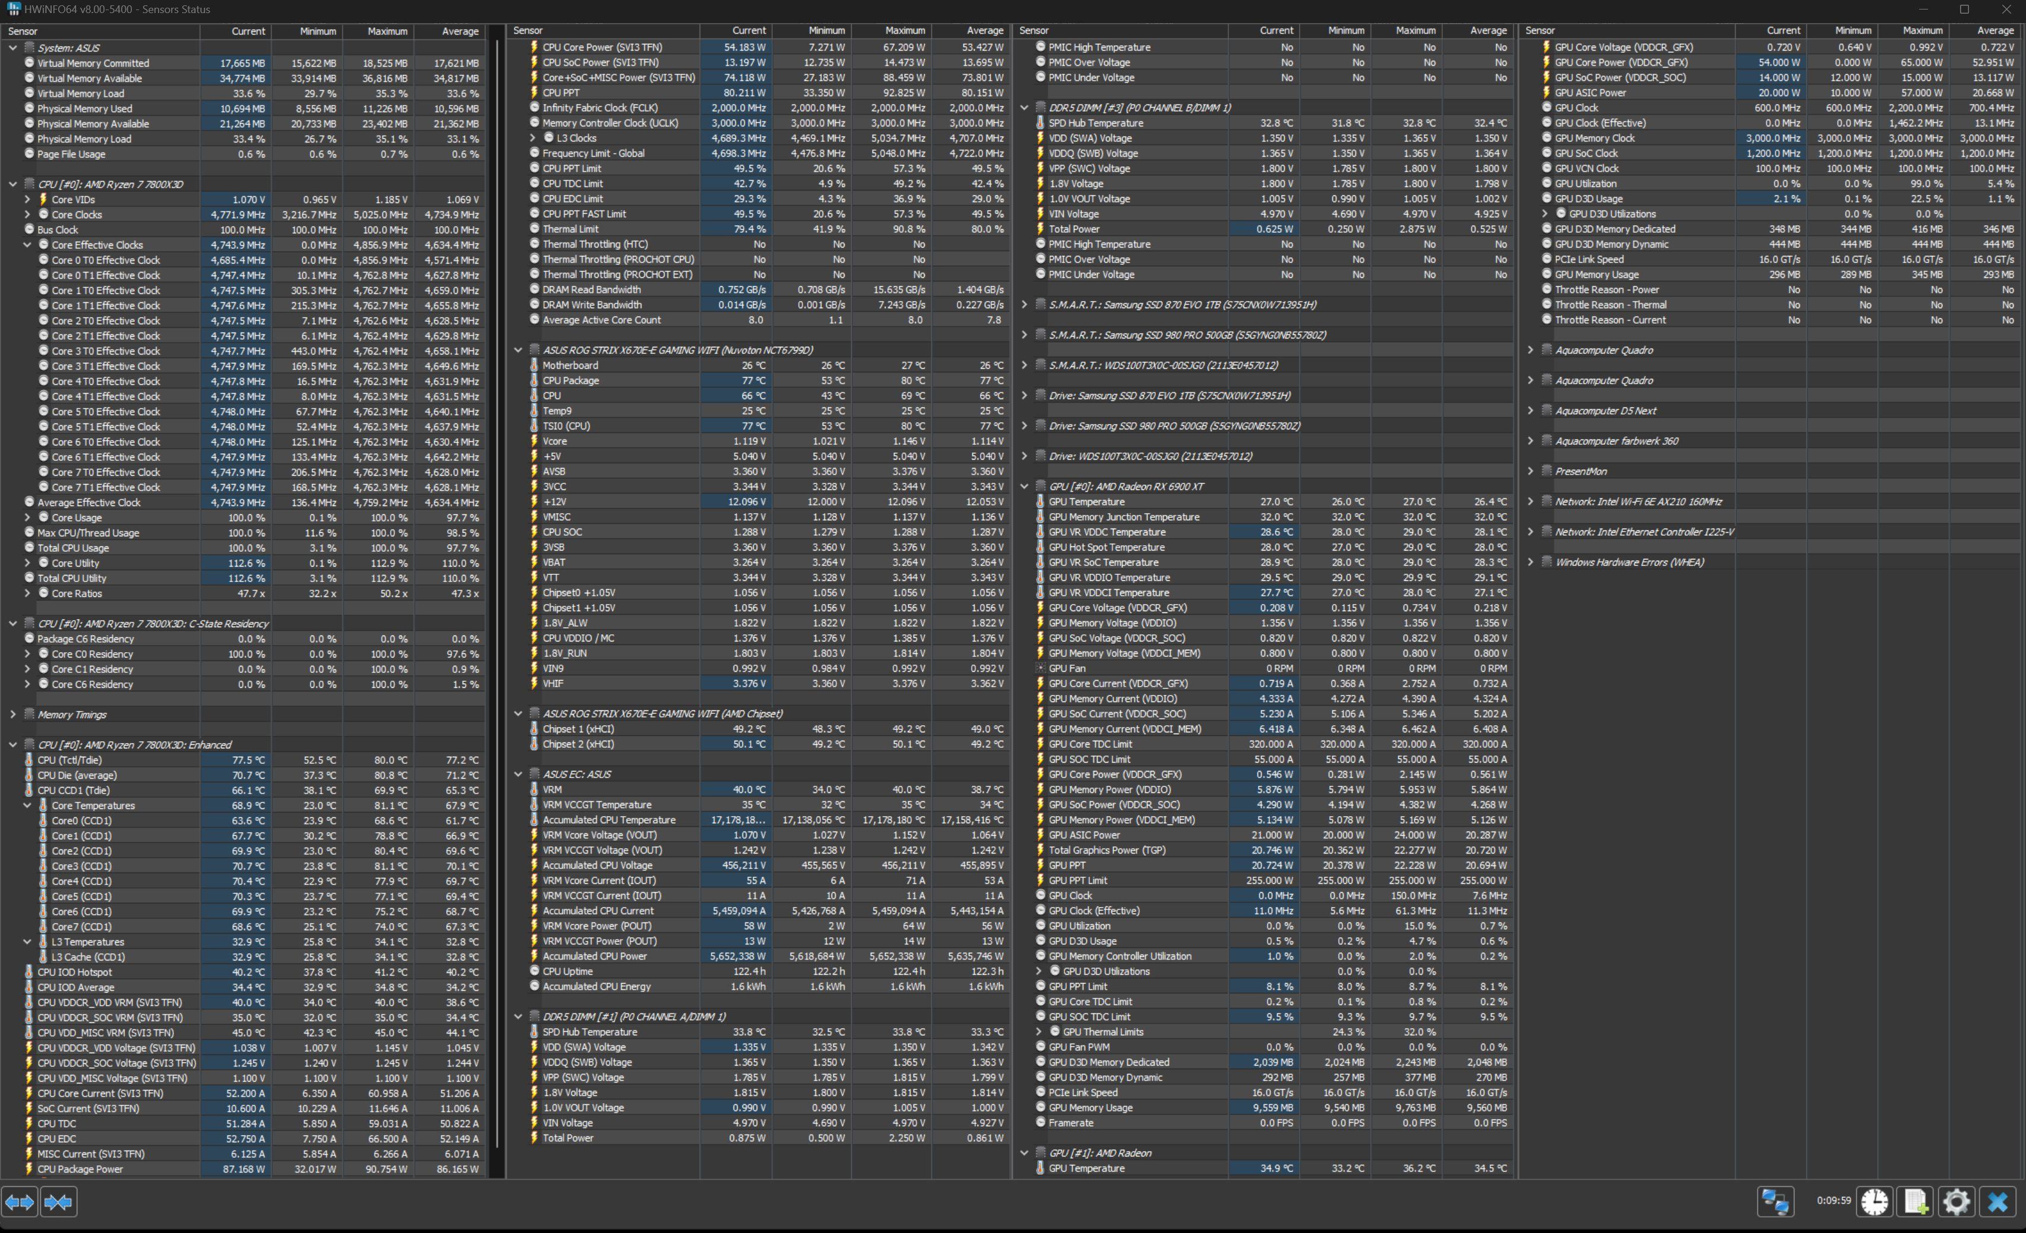Click the Physical Memory Load circle icon

pyautogui.click(x=29, y=139)
